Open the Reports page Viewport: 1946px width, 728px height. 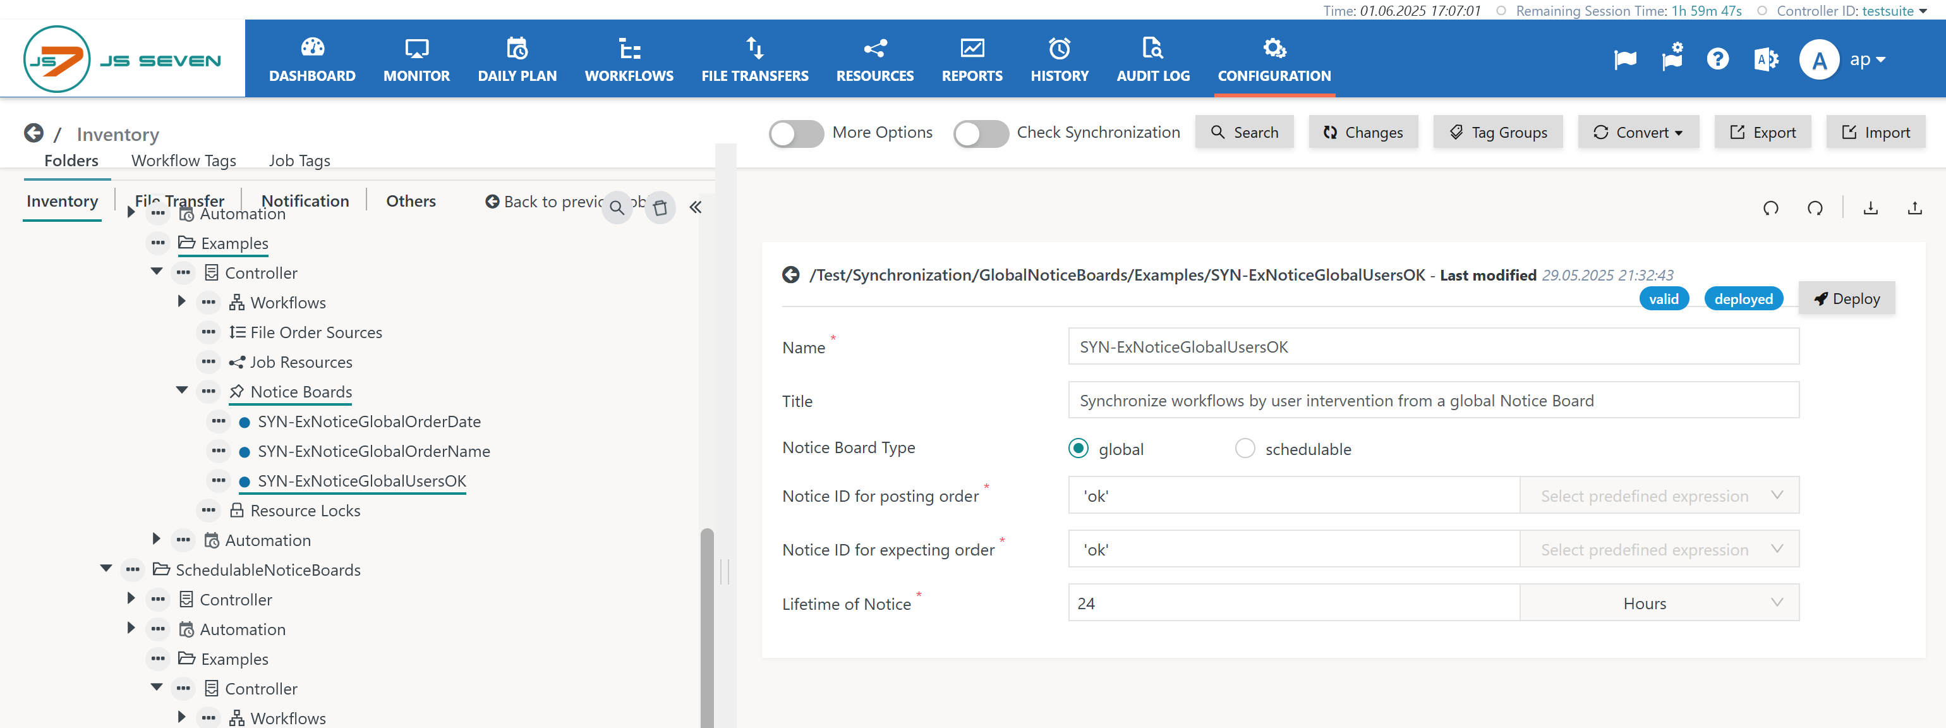(x=972, y=60)
